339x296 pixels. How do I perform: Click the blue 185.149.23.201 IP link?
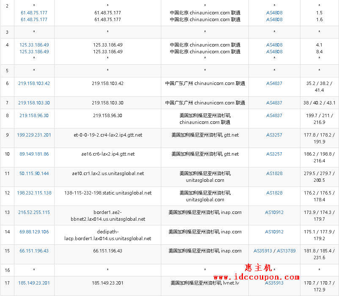pyautogui.click(x=34, y=283)
